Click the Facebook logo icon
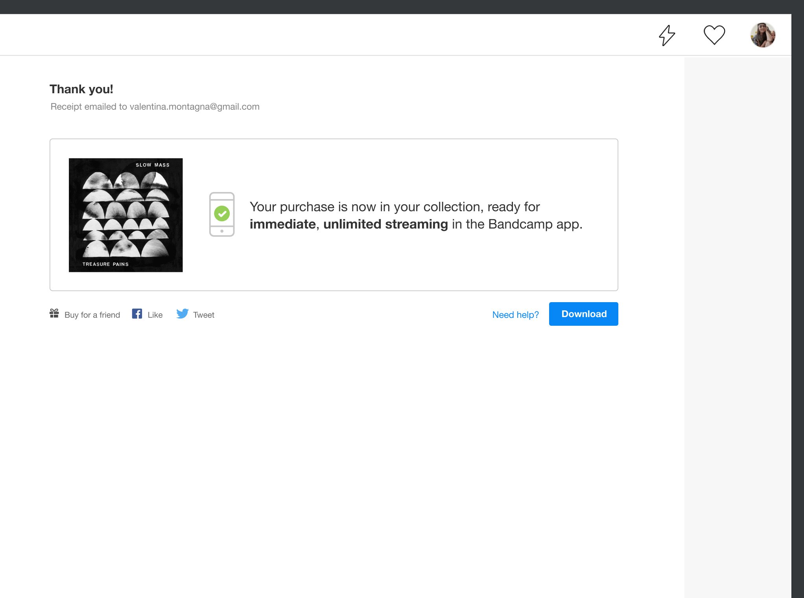 tap(137, 314)
